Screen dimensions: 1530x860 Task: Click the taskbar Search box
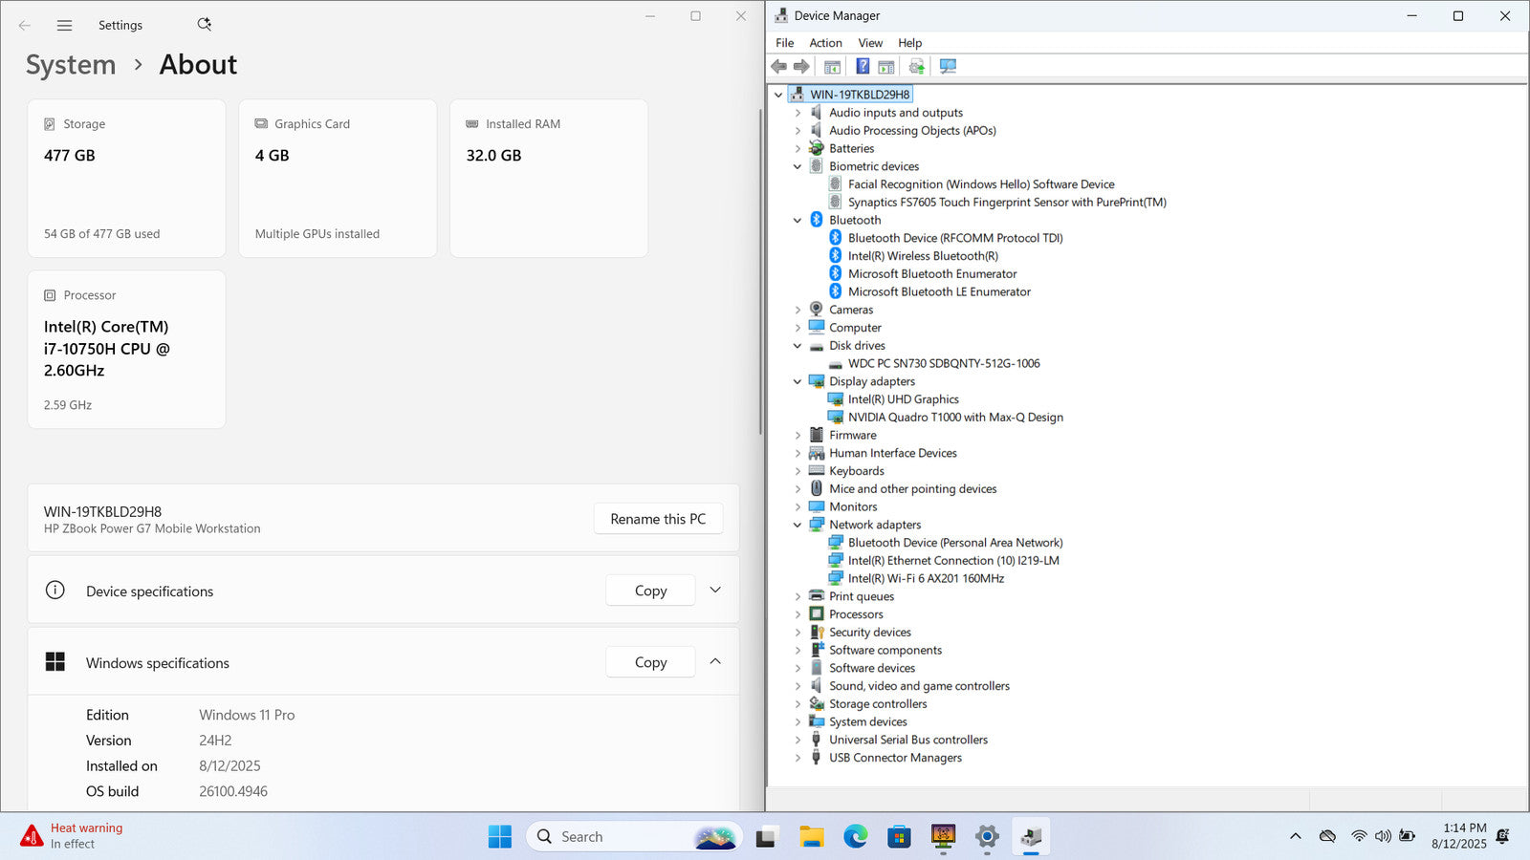[612, 837]
